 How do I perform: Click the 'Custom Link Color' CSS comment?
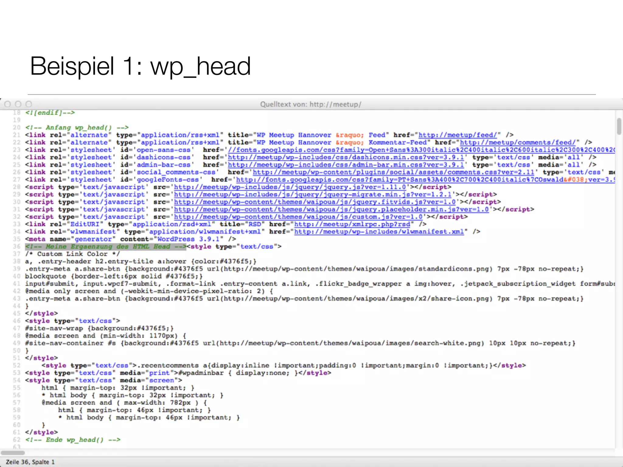tap(72, 254)
